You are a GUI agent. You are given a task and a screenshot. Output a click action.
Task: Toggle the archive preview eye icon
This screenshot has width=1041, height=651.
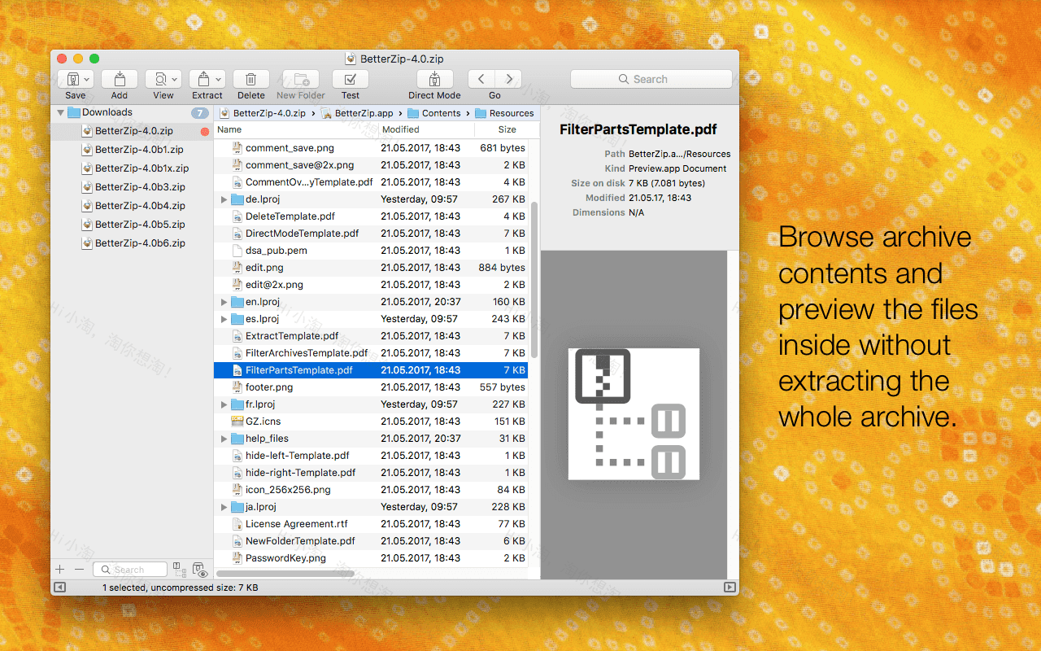201,570
